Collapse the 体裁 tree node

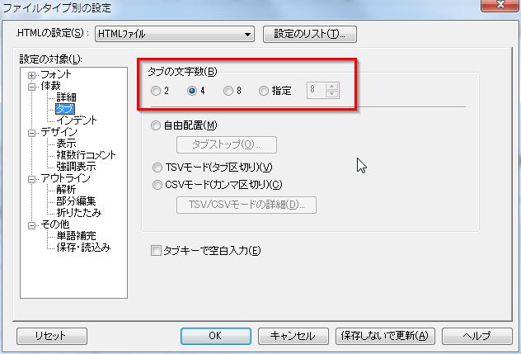click(32, 86)
